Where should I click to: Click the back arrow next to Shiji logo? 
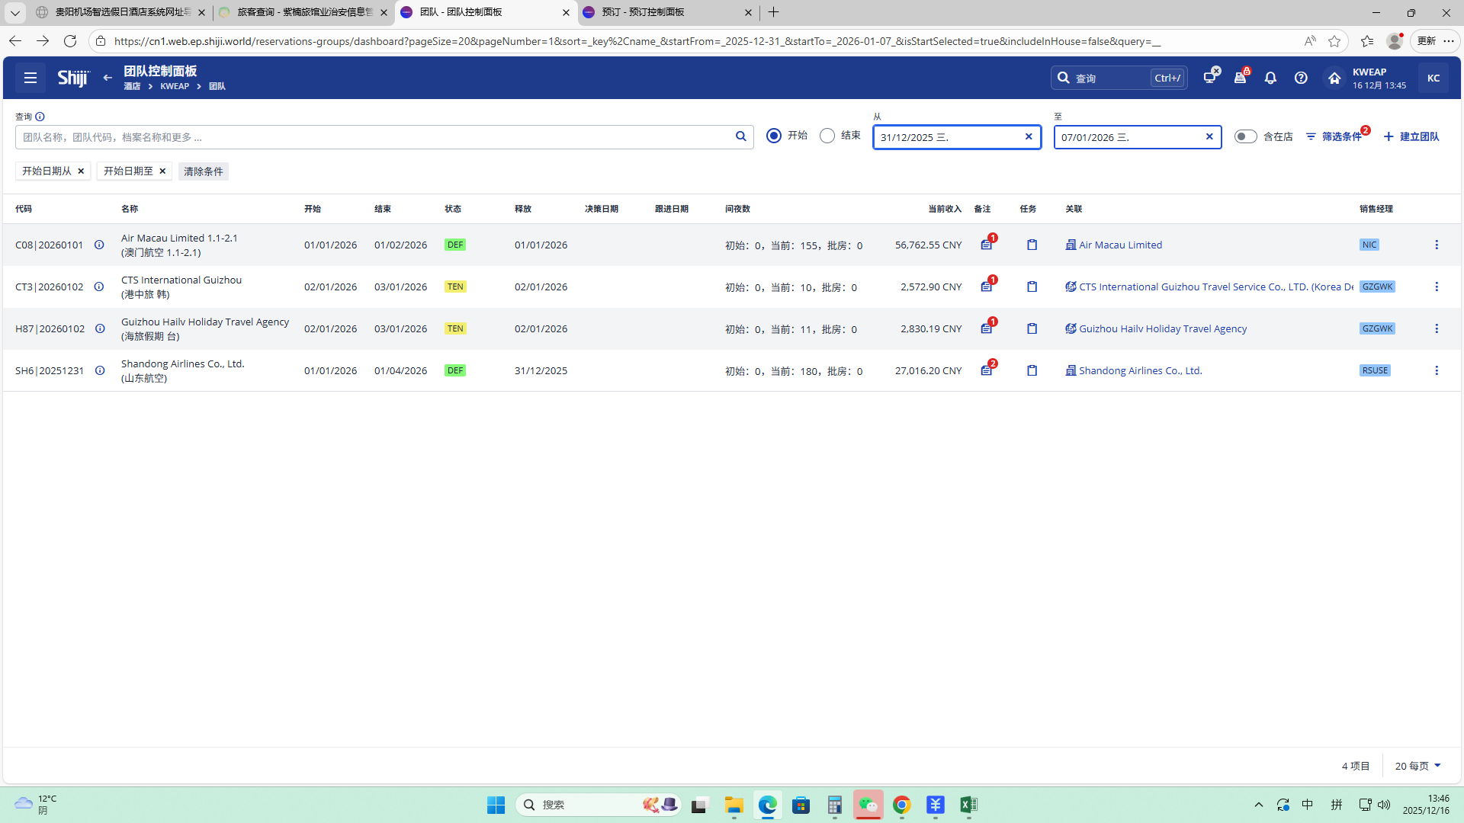pos(108,78)
